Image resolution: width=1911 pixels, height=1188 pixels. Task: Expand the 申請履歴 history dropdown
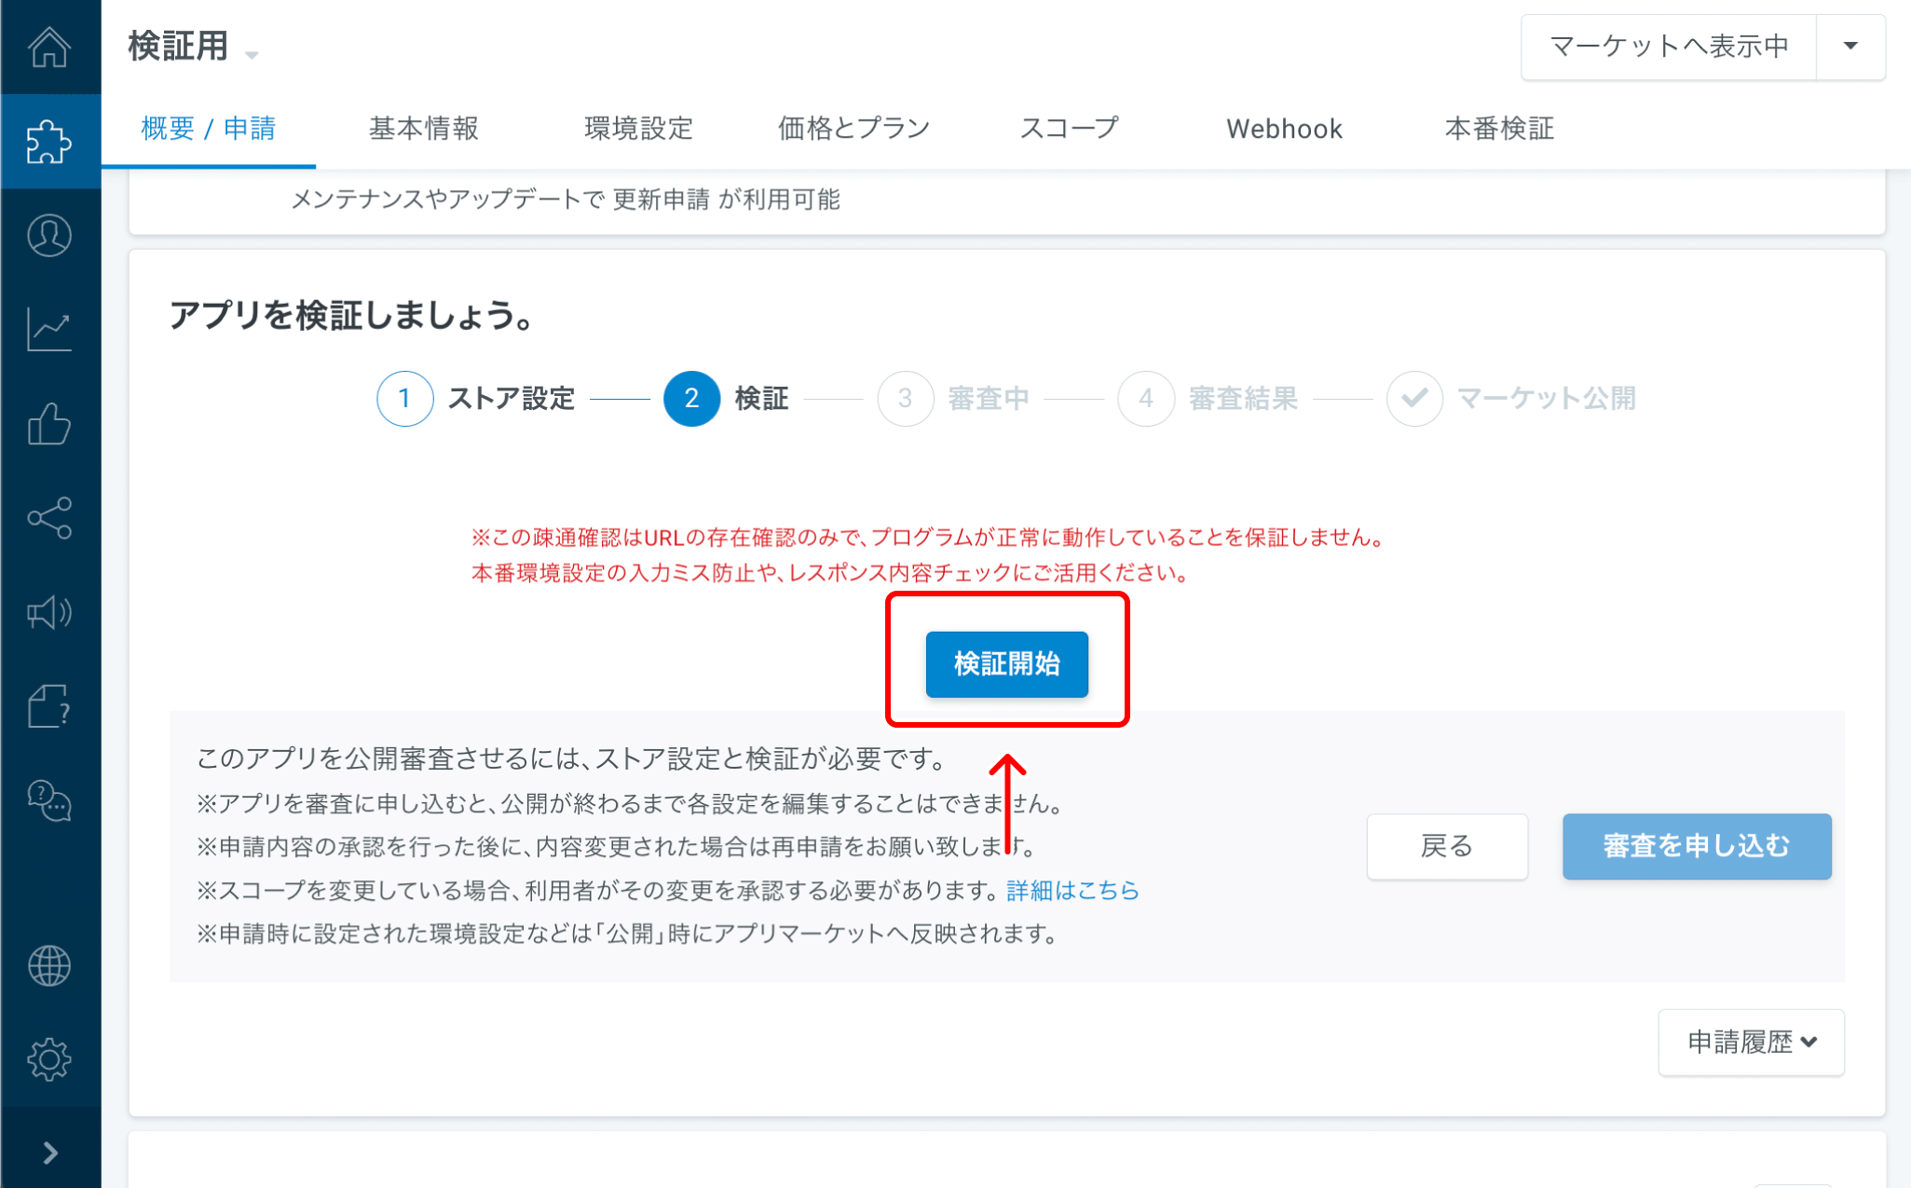click(x=1751, y=1043)
